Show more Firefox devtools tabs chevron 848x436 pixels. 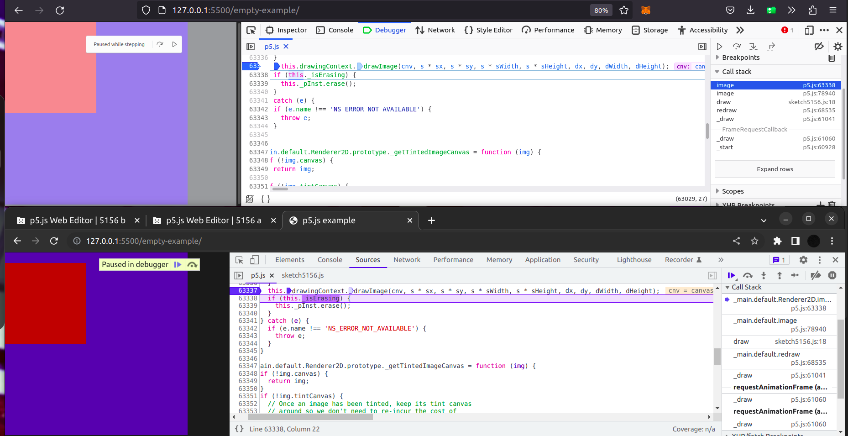pyautogui.click(x=740, y=30)
